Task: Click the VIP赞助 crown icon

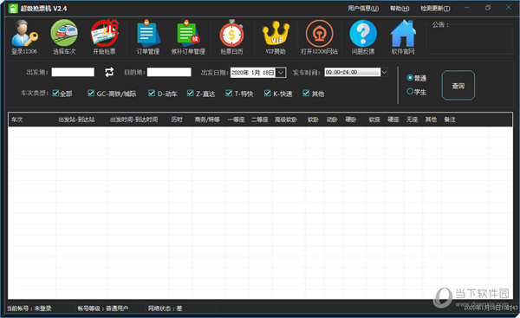Action: click(x=276, y=36)
